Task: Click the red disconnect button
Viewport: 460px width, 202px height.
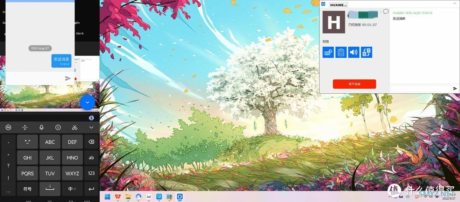Action: (354, 84)
